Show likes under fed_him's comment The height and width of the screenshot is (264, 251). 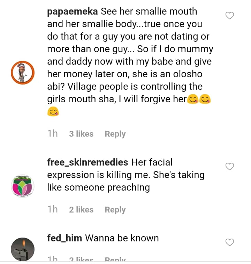81,259
